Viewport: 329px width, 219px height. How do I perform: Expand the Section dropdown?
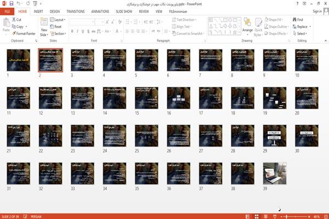pos(58,33)
